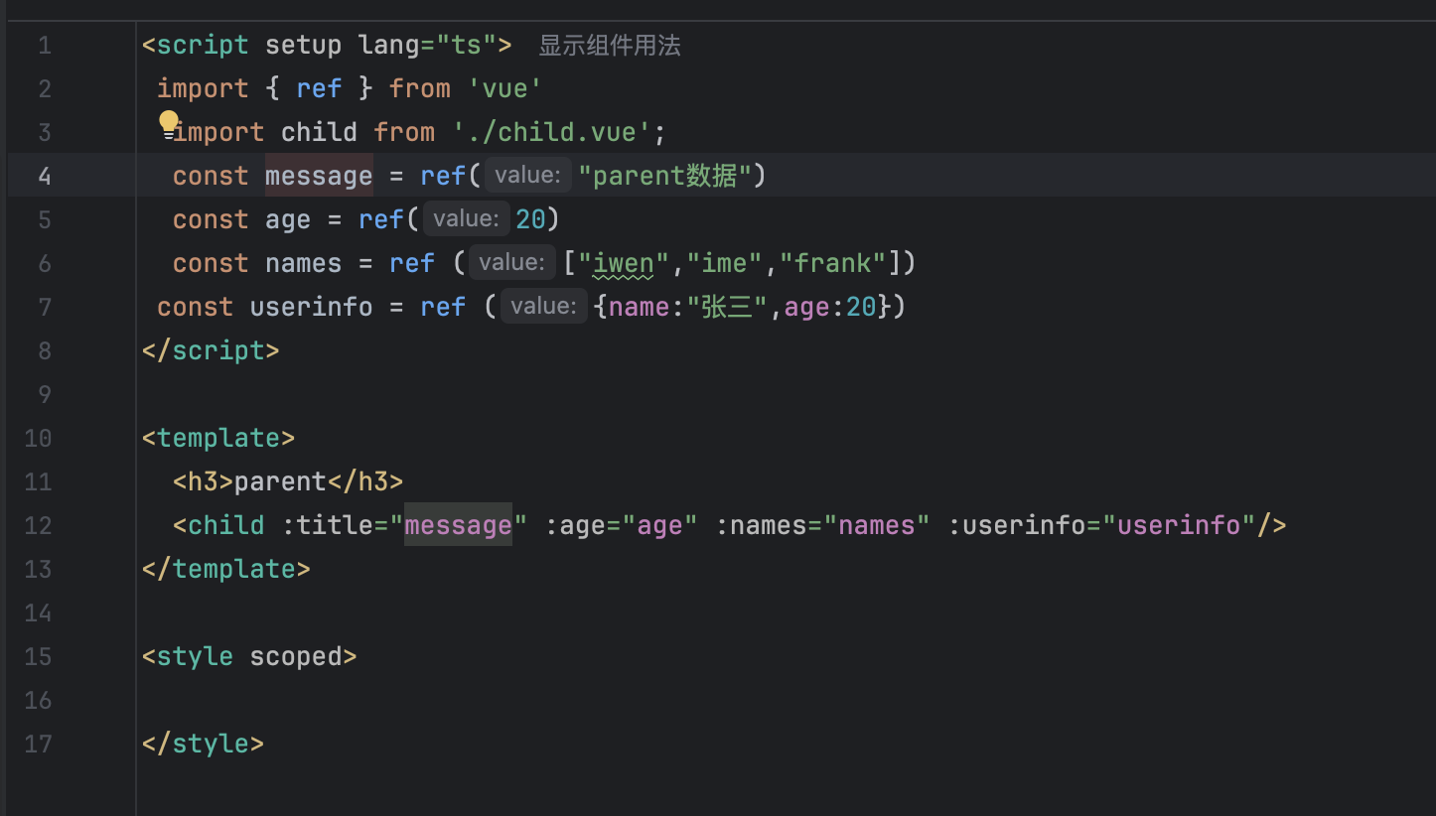The width and height of the screenshot is (1436, 816).
Task: Click the underlined "iwen" string
Action: tap(624, 263)
